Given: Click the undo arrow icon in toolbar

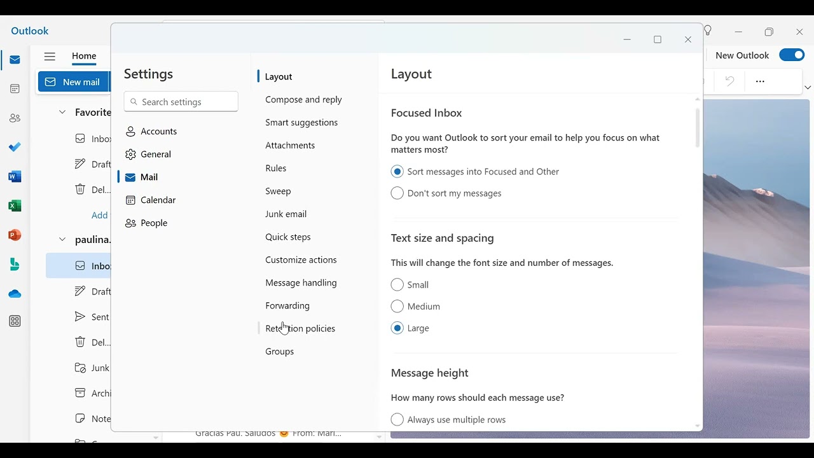Looking at the screenshot, I should point(729,81).
